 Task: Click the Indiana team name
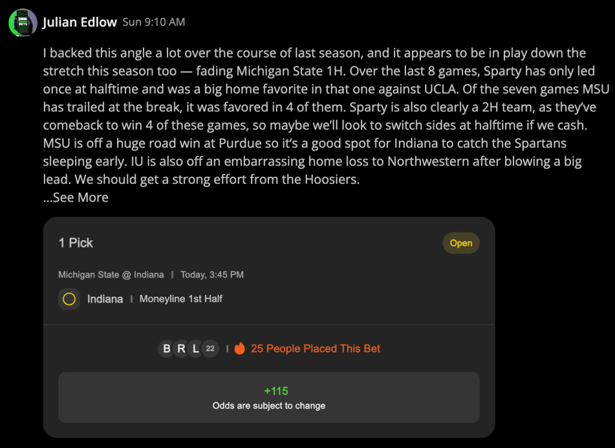pyautogui.click(x=105, y=299)
